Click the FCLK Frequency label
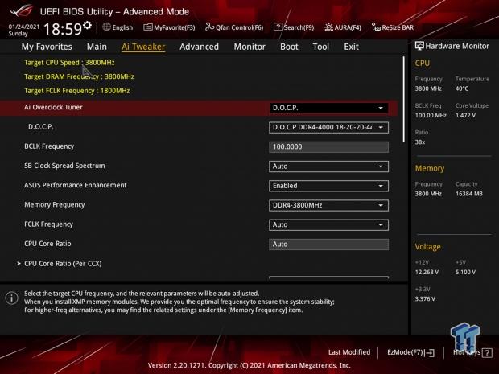The height and width of the screenshot is (374, 499). [x=48, y=224]
